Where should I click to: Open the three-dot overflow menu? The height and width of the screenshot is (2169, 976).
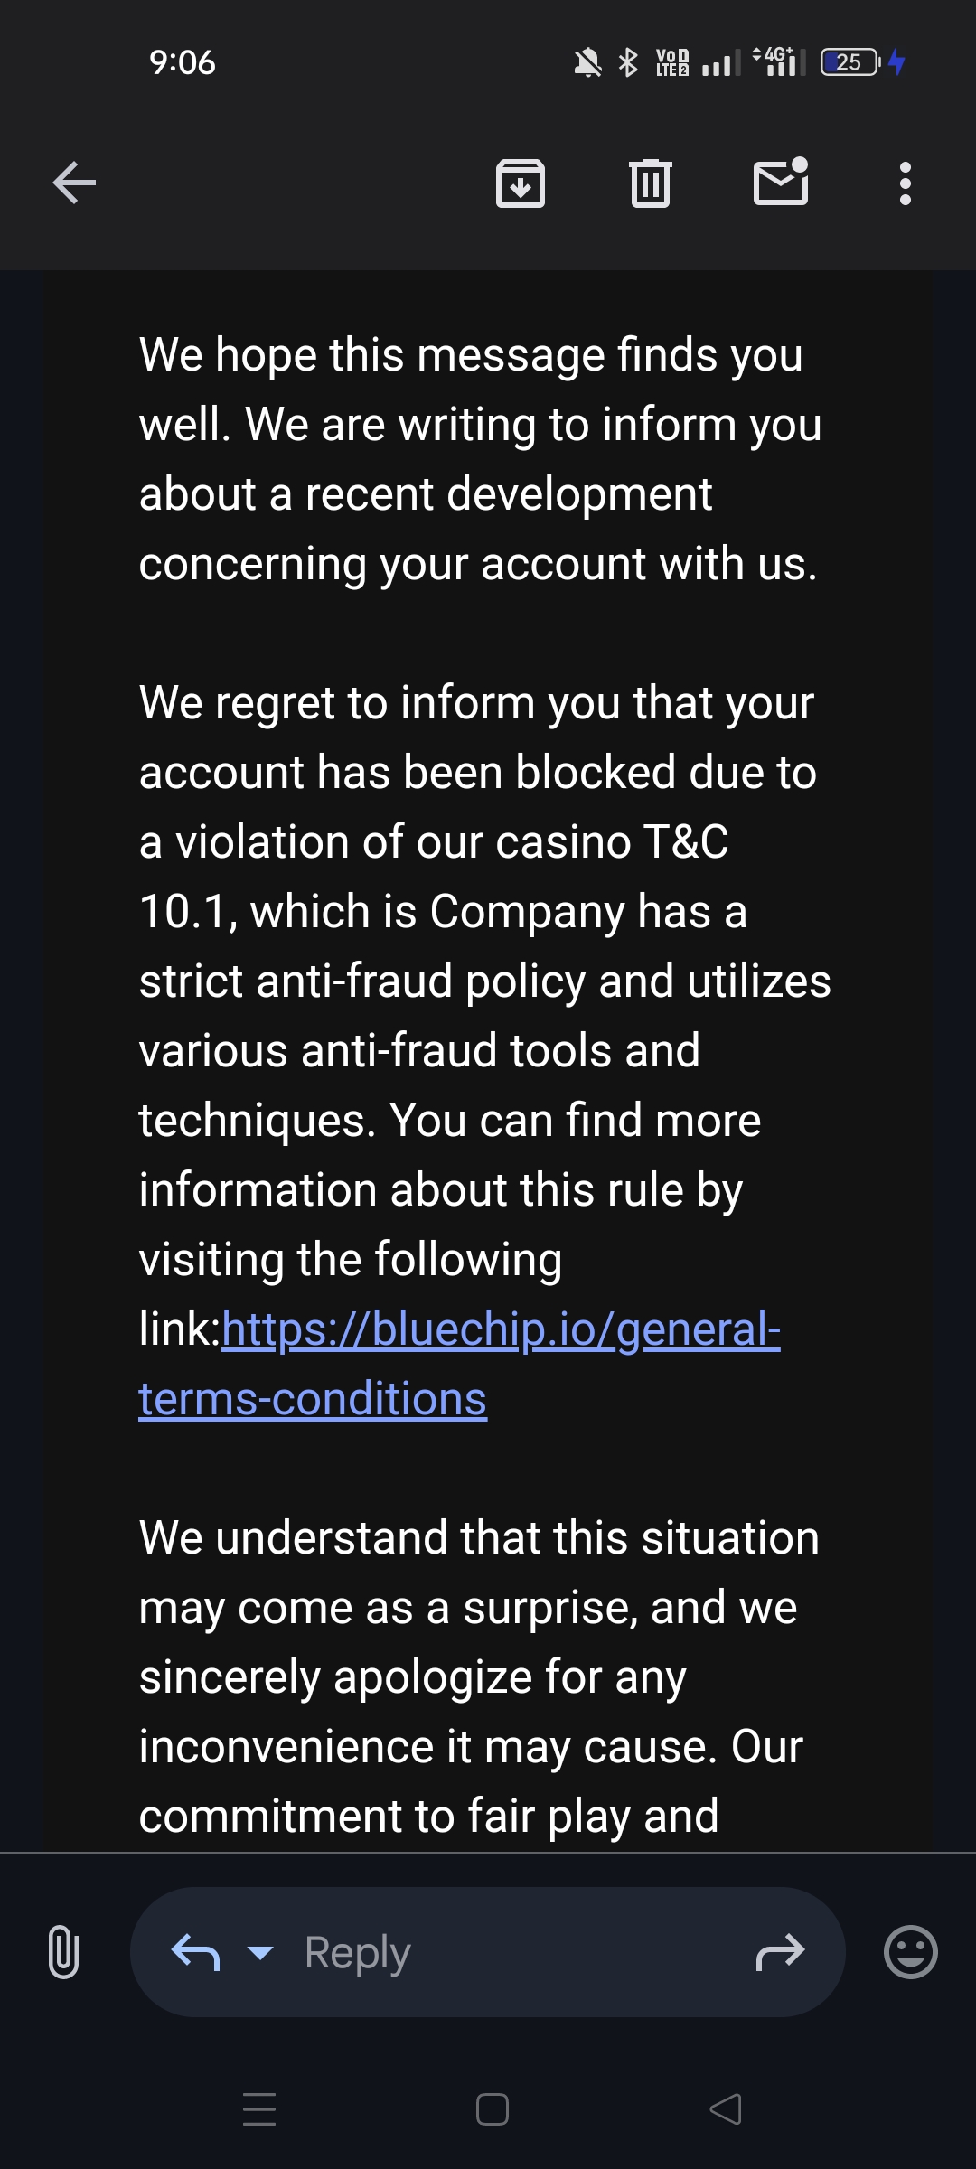coord(905,183)
